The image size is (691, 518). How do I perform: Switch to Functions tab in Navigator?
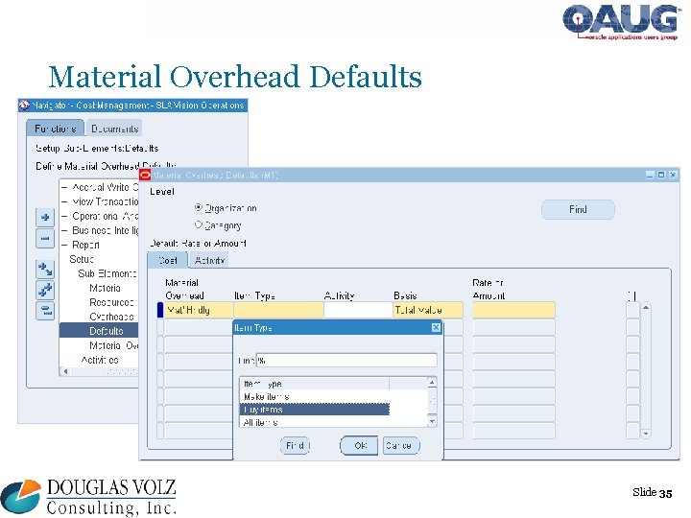pyautogui.click(x=55, y=129)
